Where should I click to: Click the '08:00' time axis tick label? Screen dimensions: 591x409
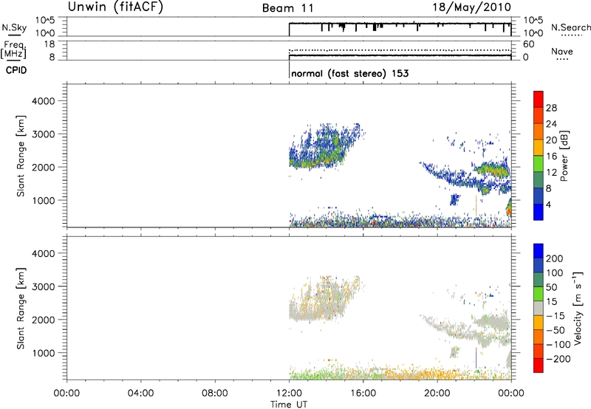pos(214,393)
